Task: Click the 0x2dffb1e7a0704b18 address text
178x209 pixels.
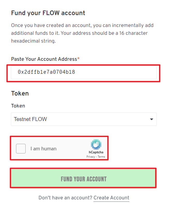Action: point(46,72)
